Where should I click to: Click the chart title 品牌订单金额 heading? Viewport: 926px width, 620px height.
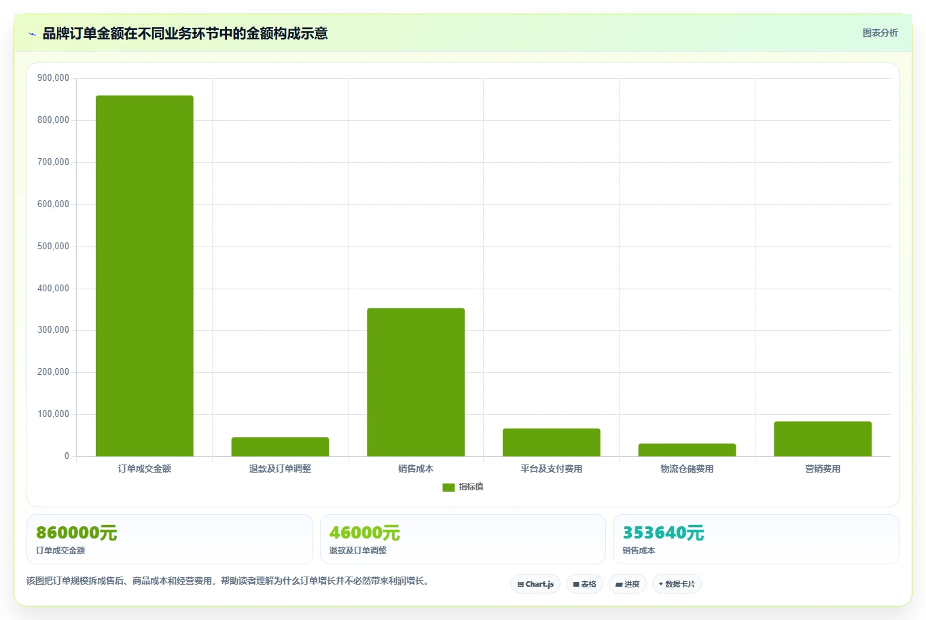pos(185,33)
